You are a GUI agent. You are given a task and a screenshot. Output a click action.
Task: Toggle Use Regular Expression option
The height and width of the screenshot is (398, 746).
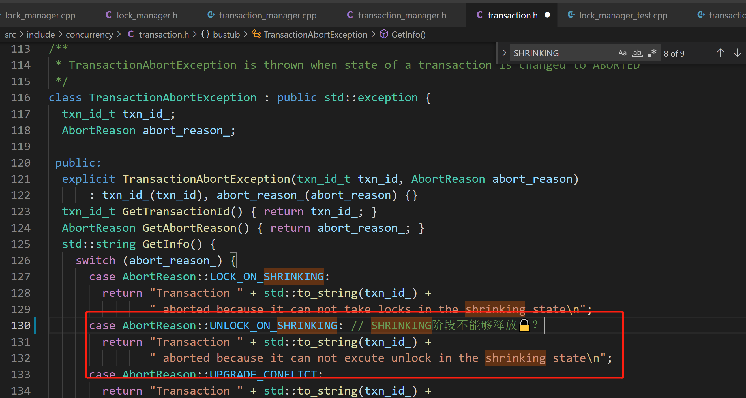pyautogui.click(x=652, y=53)
